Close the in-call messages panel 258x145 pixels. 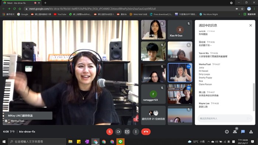click(x=250, y=25)
